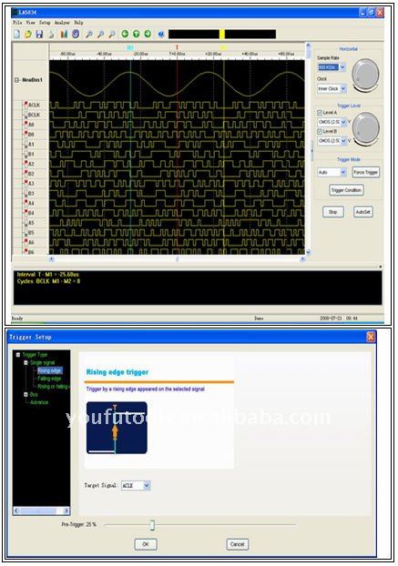Click the Horizontal sample rate knob
The image size is (398, 566).
[x=365, y=74]
